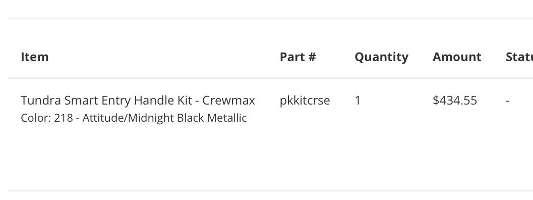Click the word Tundra in the item name
The height and width of the screenshot is (200, 533).
(41, 101)
